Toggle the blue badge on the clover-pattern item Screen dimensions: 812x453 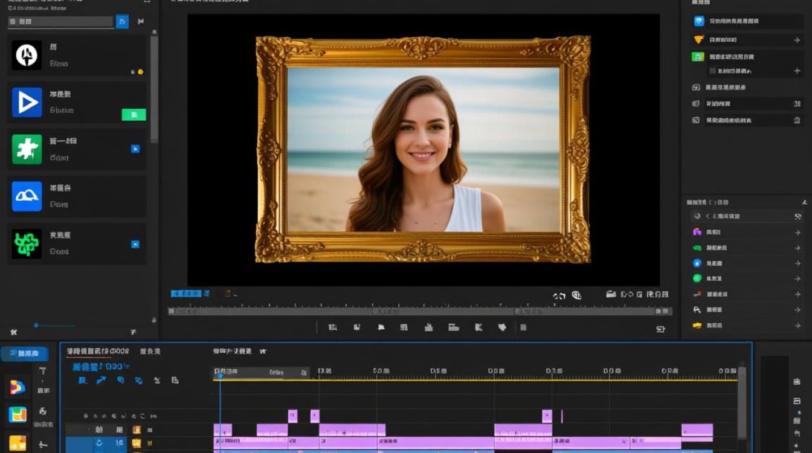135,244
